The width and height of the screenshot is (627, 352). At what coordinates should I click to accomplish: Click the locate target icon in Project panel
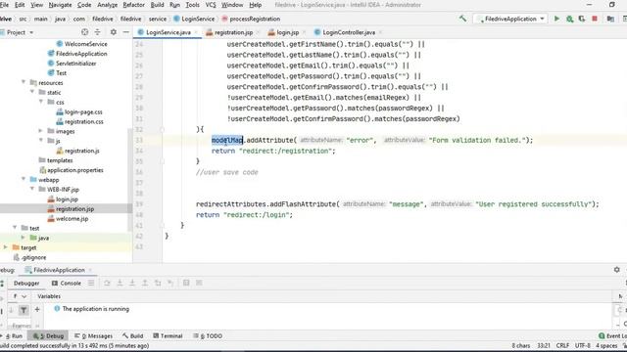[84, 32]
